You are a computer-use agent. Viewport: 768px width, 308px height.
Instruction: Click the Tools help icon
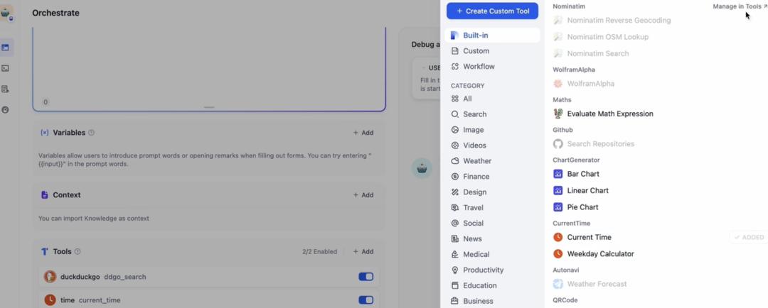click(x=78, y=252)
